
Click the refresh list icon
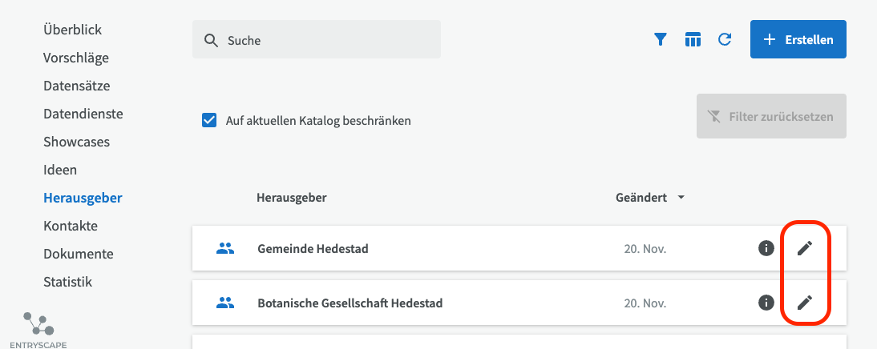[x=725, y=39]
